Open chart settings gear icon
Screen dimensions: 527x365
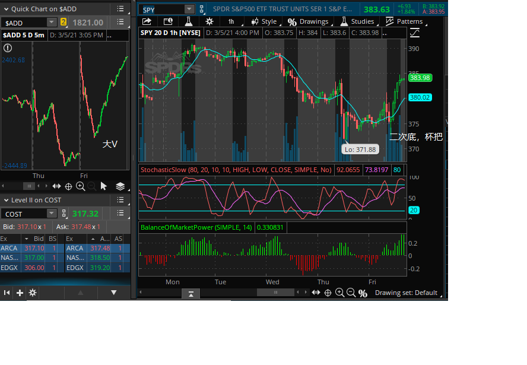(209, 21)
